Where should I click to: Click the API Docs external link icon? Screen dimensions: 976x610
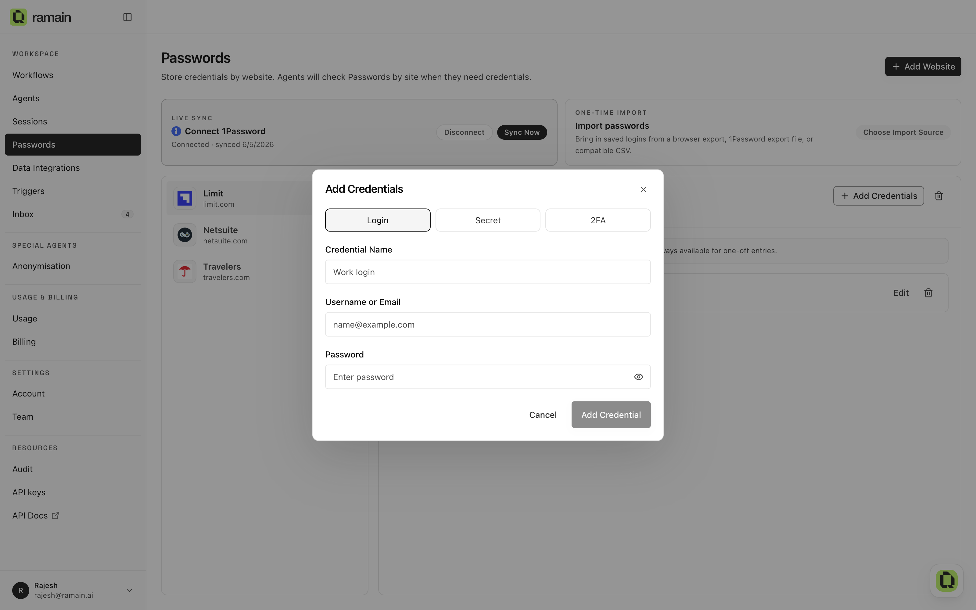click(x=56, y=515)
